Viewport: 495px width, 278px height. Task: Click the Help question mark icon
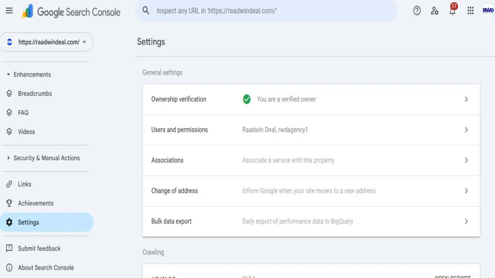(x=416, y=10)
